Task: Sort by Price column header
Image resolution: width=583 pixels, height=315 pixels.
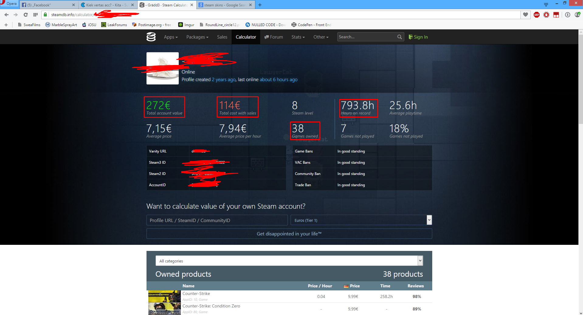Action: coord(352,286)
